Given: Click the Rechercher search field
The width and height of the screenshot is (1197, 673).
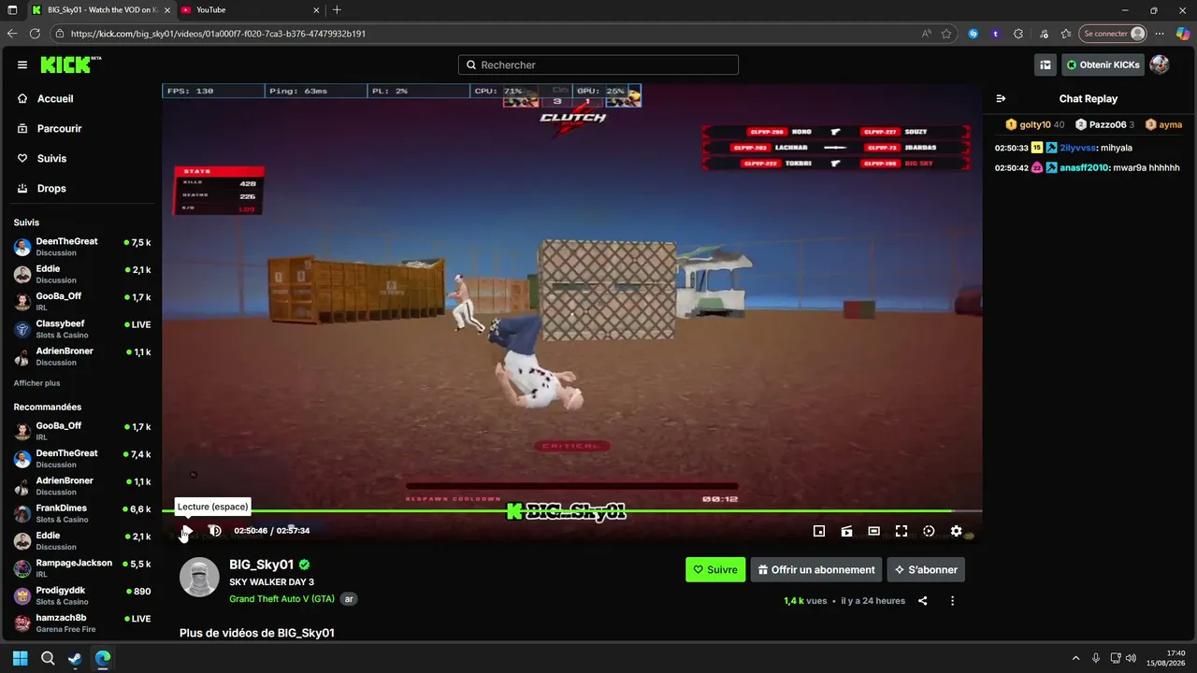Looking at the screenshot, I should click(x=598, y=64).
